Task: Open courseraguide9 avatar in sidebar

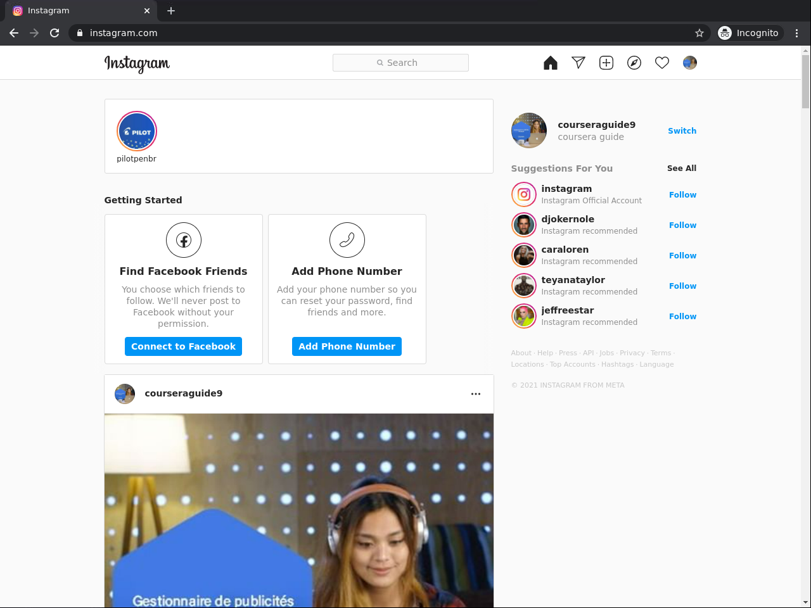Action: 529,130
